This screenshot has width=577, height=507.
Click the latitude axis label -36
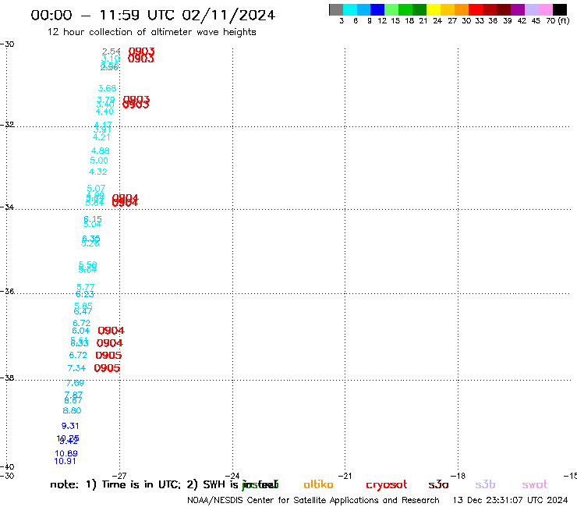(x=7, y=291)
